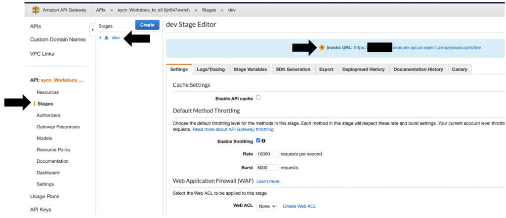
Task: Open APIs in the left sidebar
Action: (x=36, y=27)
